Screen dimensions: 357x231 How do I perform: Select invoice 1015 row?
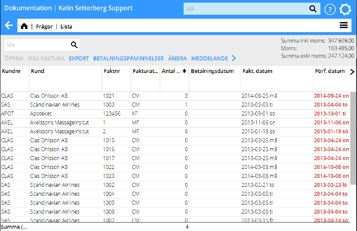point(175,140)
